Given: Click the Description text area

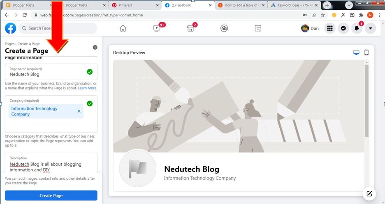Looking at the screenshot, I should (51, 163).
